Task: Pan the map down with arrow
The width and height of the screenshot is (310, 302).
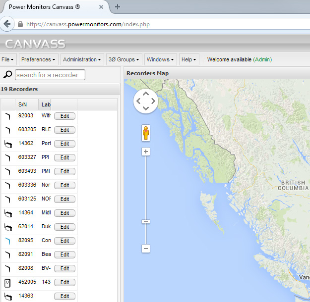Action: (x=146, y=108)
